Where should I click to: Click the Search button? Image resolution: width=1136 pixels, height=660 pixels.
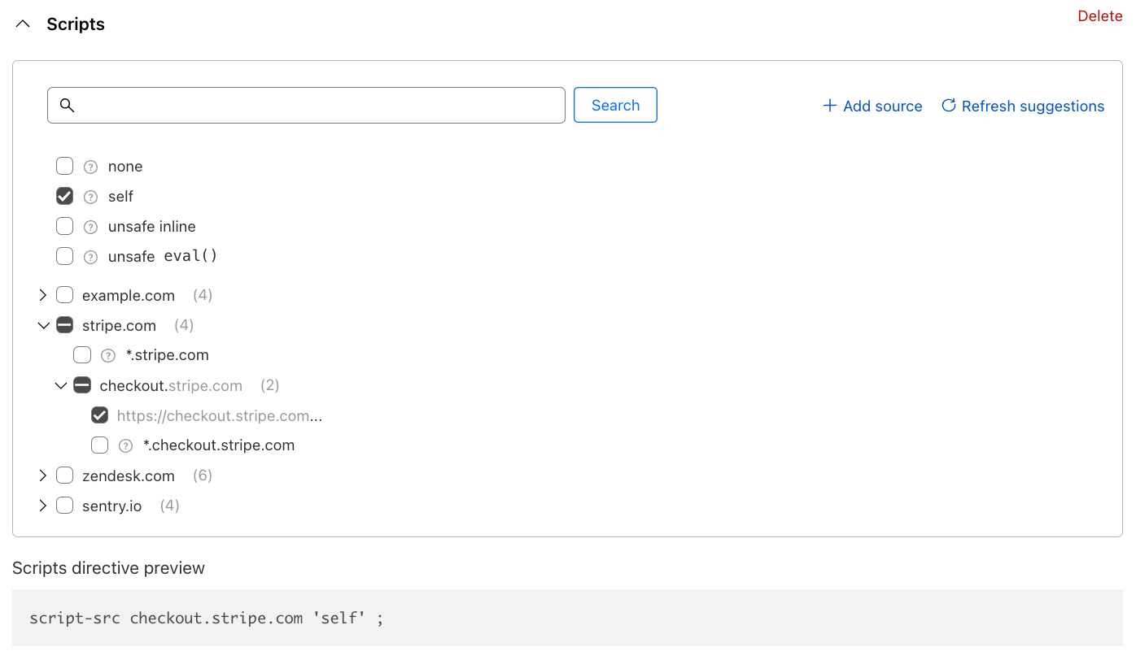[x=615, y=106]
